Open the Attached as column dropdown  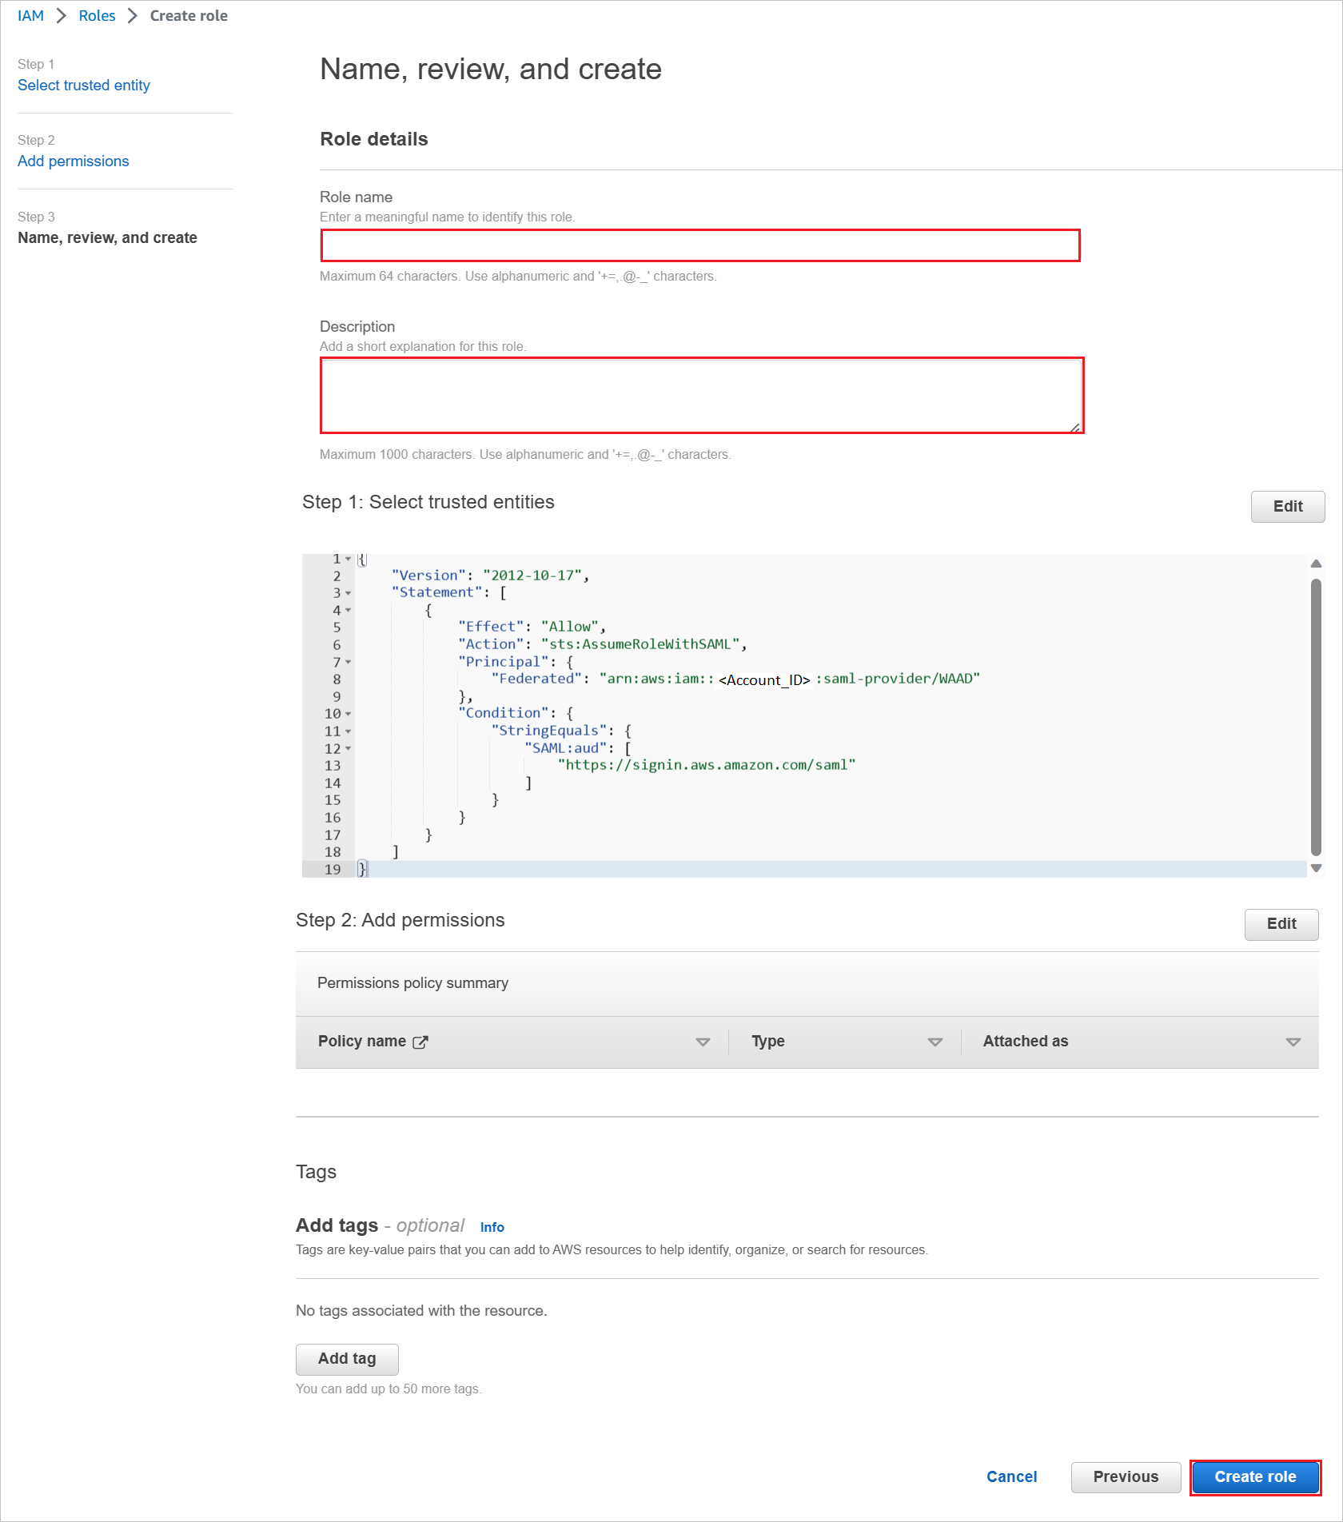[1293, 1042]
